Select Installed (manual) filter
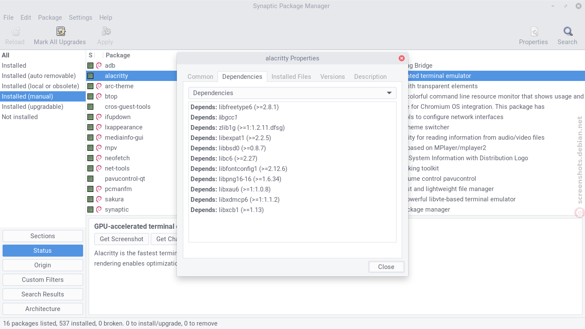This screenshot has width=585, height=329. pyautogui.click(x=43, y=96)
